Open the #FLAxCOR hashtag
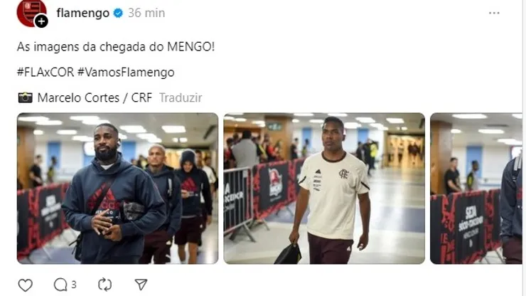The image size is (526, 296). (x=45, y=73)
